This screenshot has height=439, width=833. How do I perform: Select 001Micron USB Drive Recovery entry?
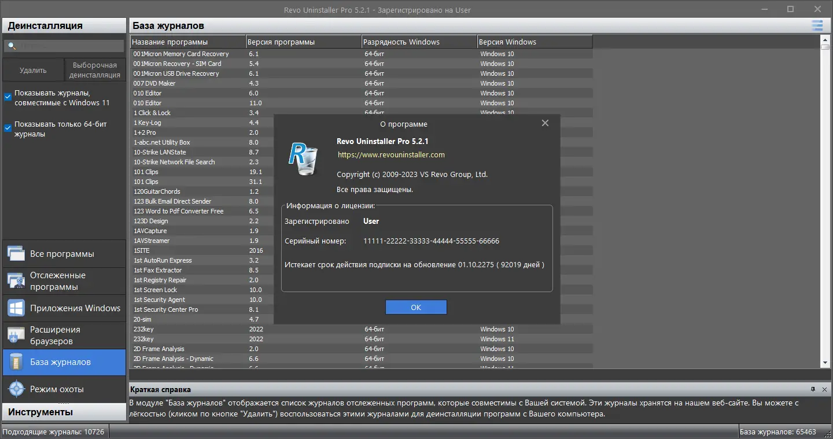point(362,73)
